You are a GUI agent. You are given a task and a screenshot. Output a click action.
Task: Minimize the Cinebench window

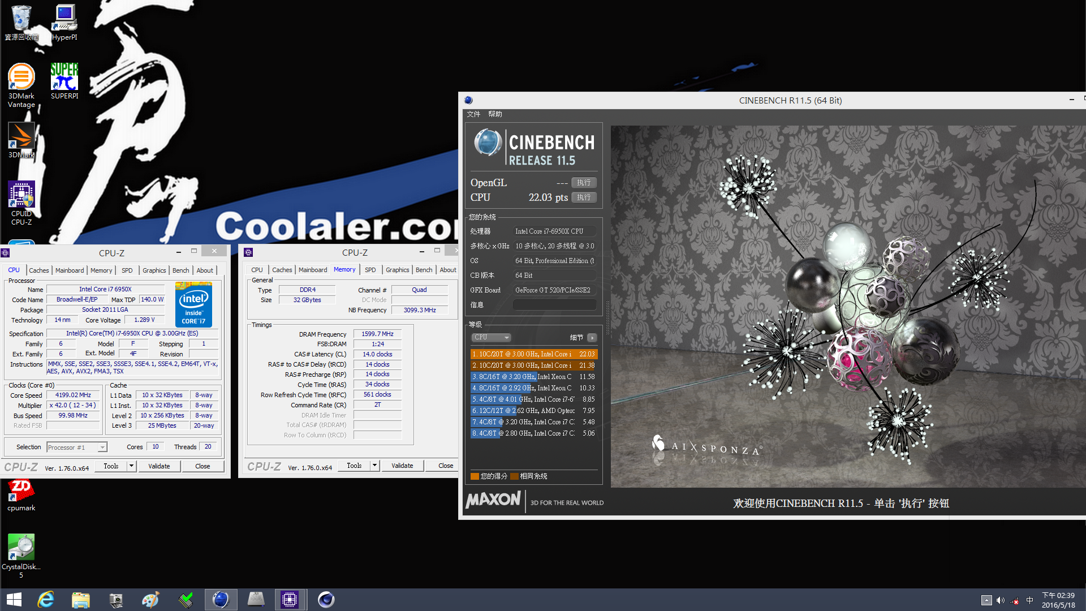1071,100
